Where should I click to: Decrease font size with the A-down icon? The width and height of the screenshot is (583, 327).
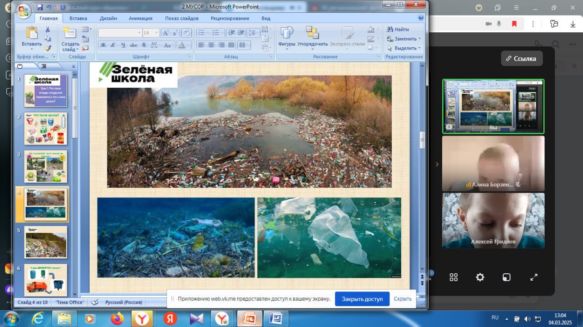coord(175,33)
